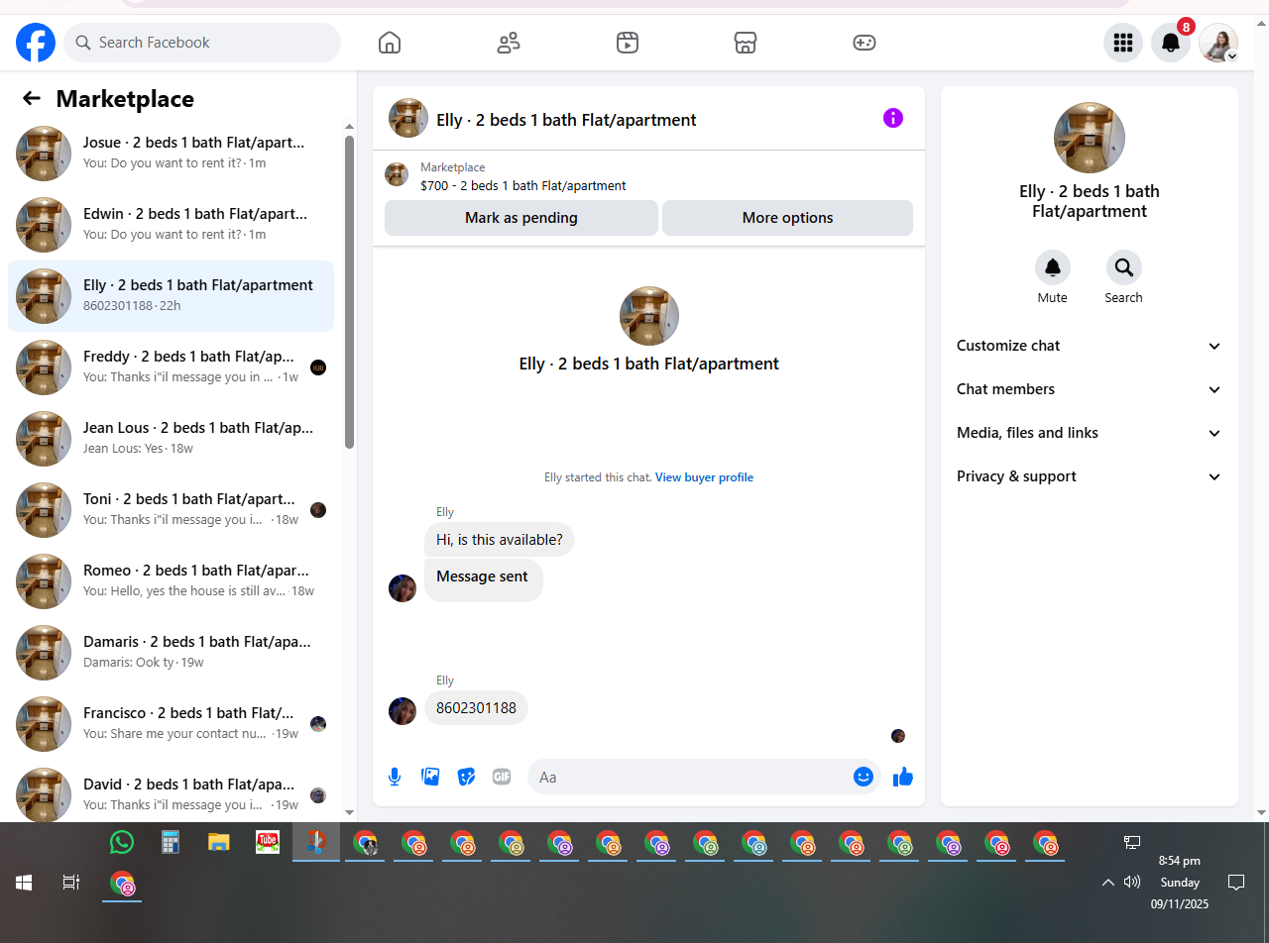
Task: Expand Media, files and links section
Action: click(x=1090, y=433)
